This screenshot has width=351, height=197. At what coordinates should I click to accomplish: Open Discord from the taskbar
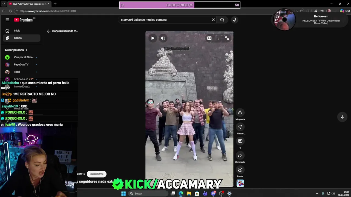click(213, 193)
